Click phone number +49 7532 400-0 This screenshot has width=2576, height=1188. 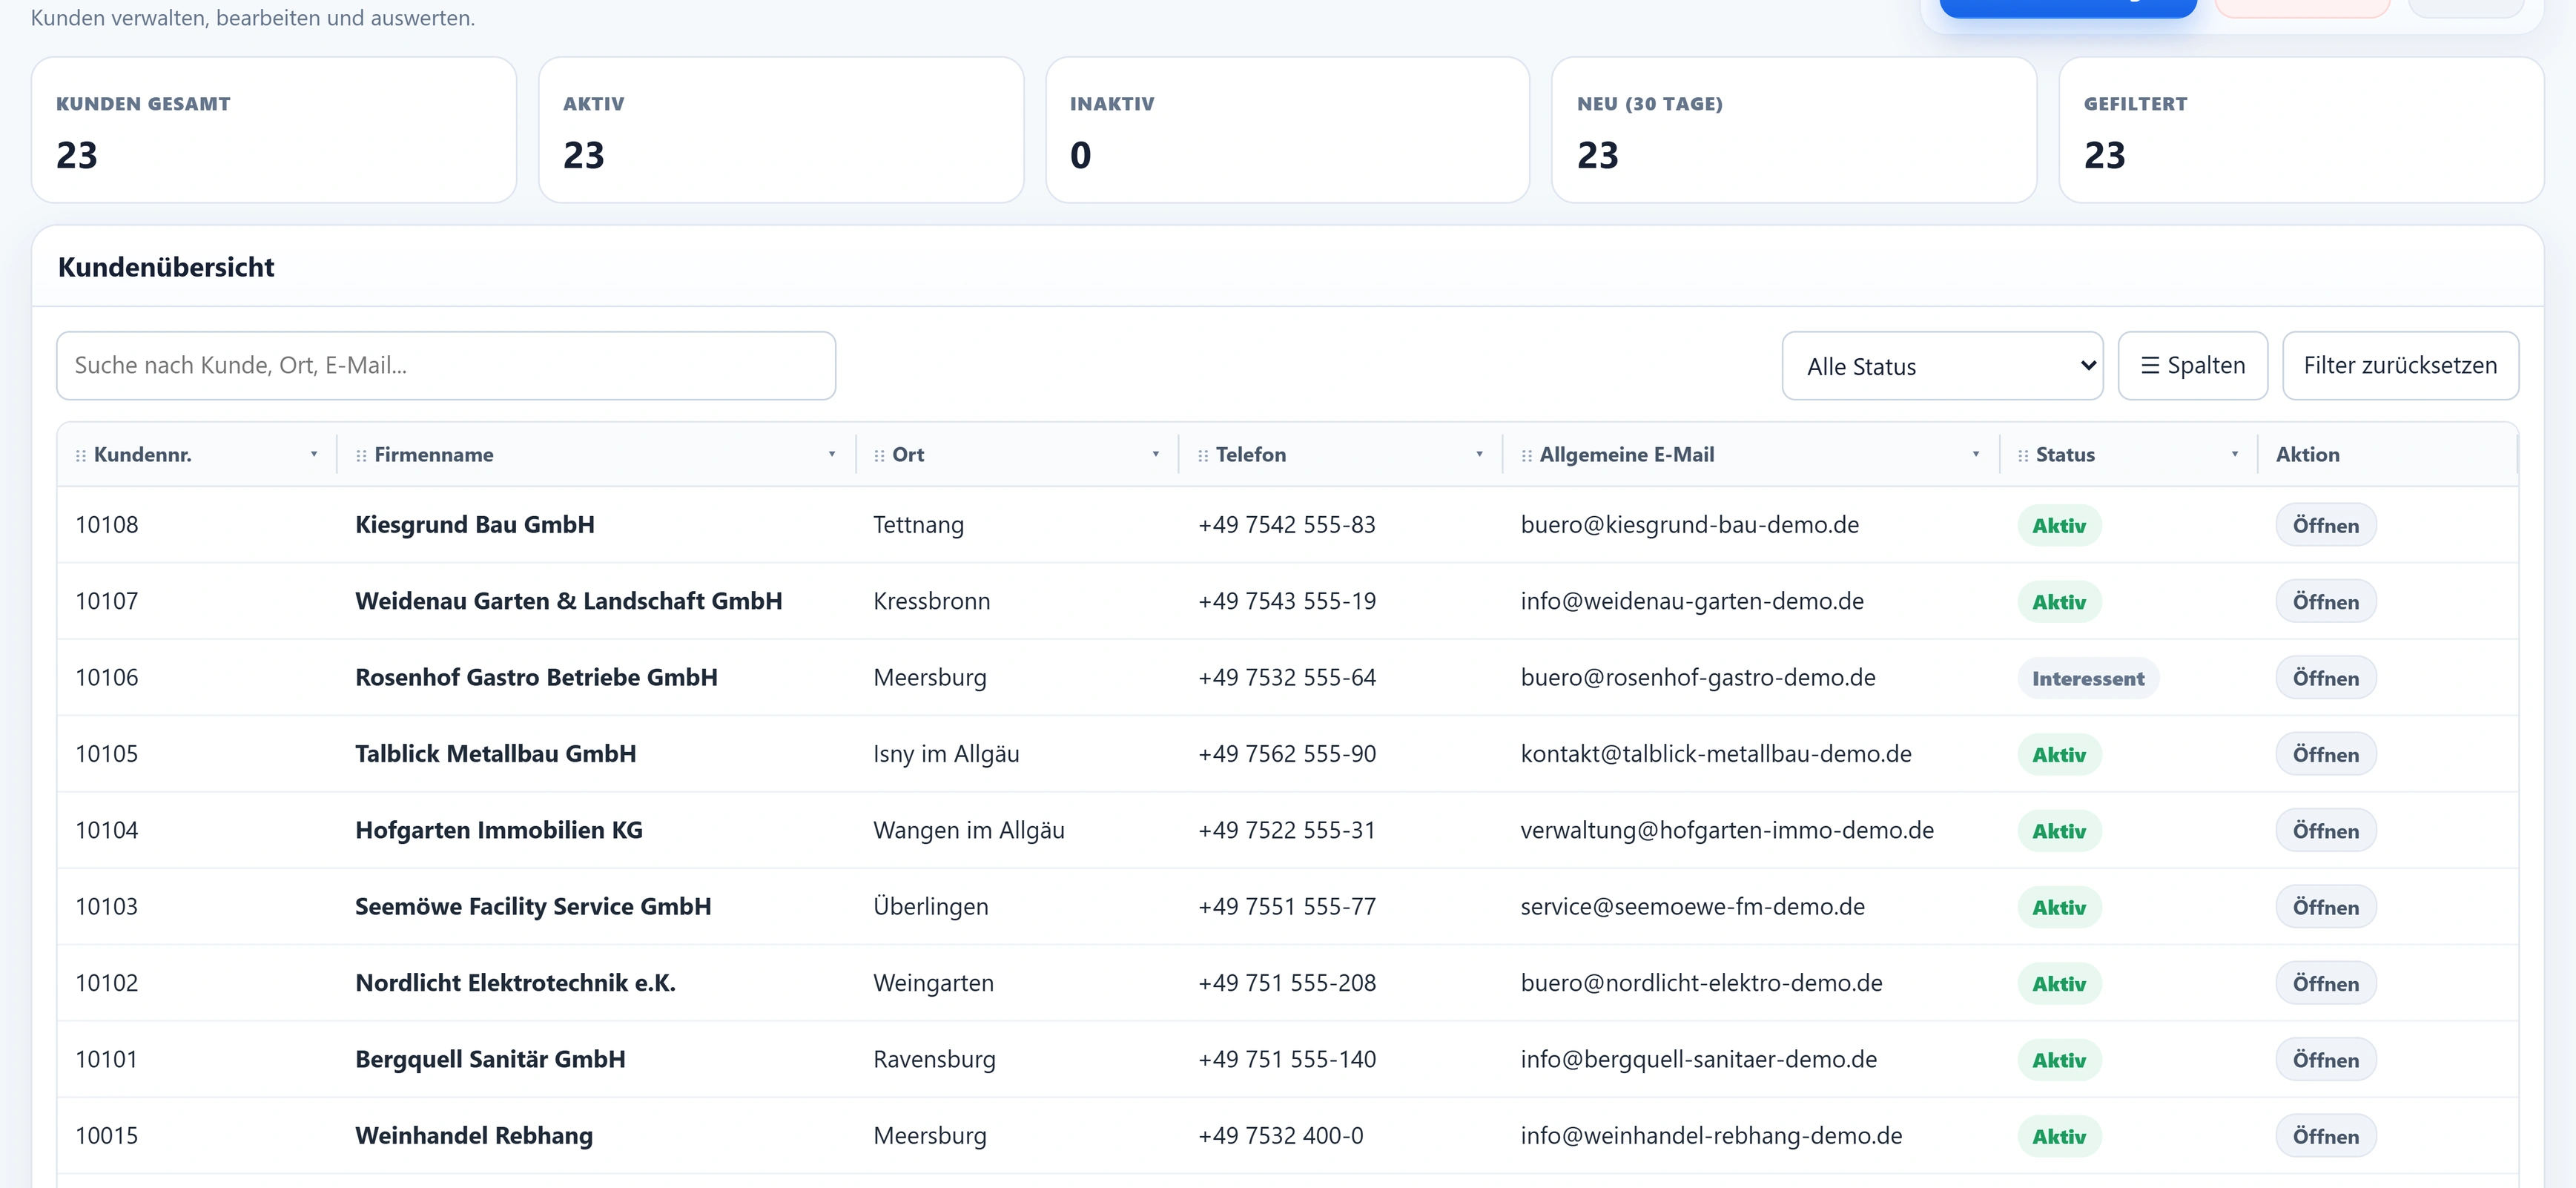pos(1281,1135)
